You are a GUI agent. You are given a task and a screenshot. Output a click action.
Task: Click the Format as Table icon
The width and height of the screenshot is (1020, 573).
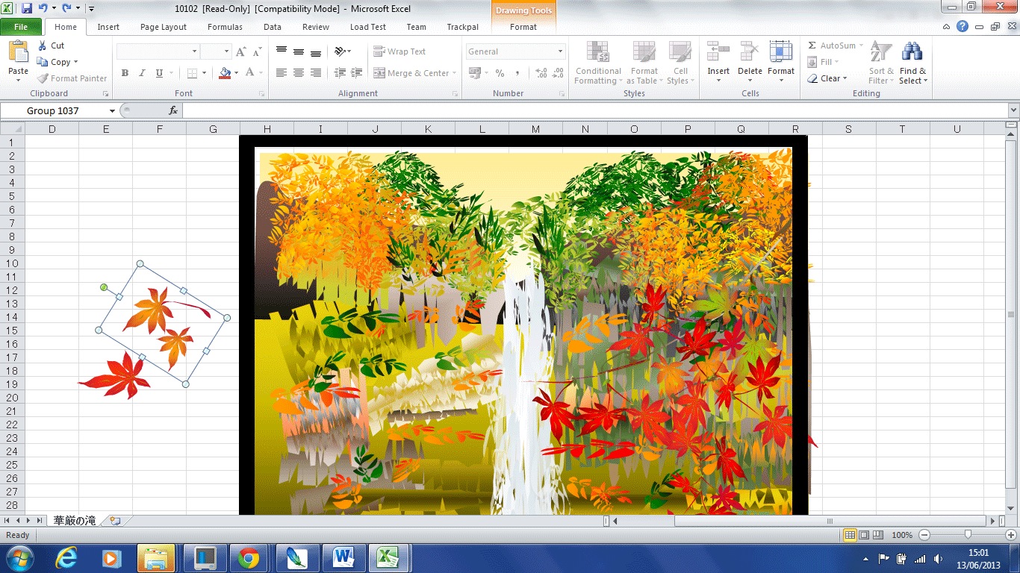point(644,52)
